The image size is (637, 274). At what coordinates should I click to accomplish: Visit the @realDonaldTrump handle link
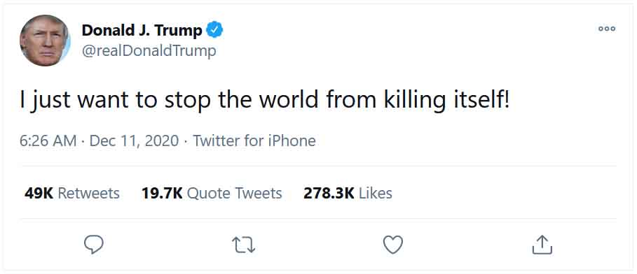click(149, 51)
